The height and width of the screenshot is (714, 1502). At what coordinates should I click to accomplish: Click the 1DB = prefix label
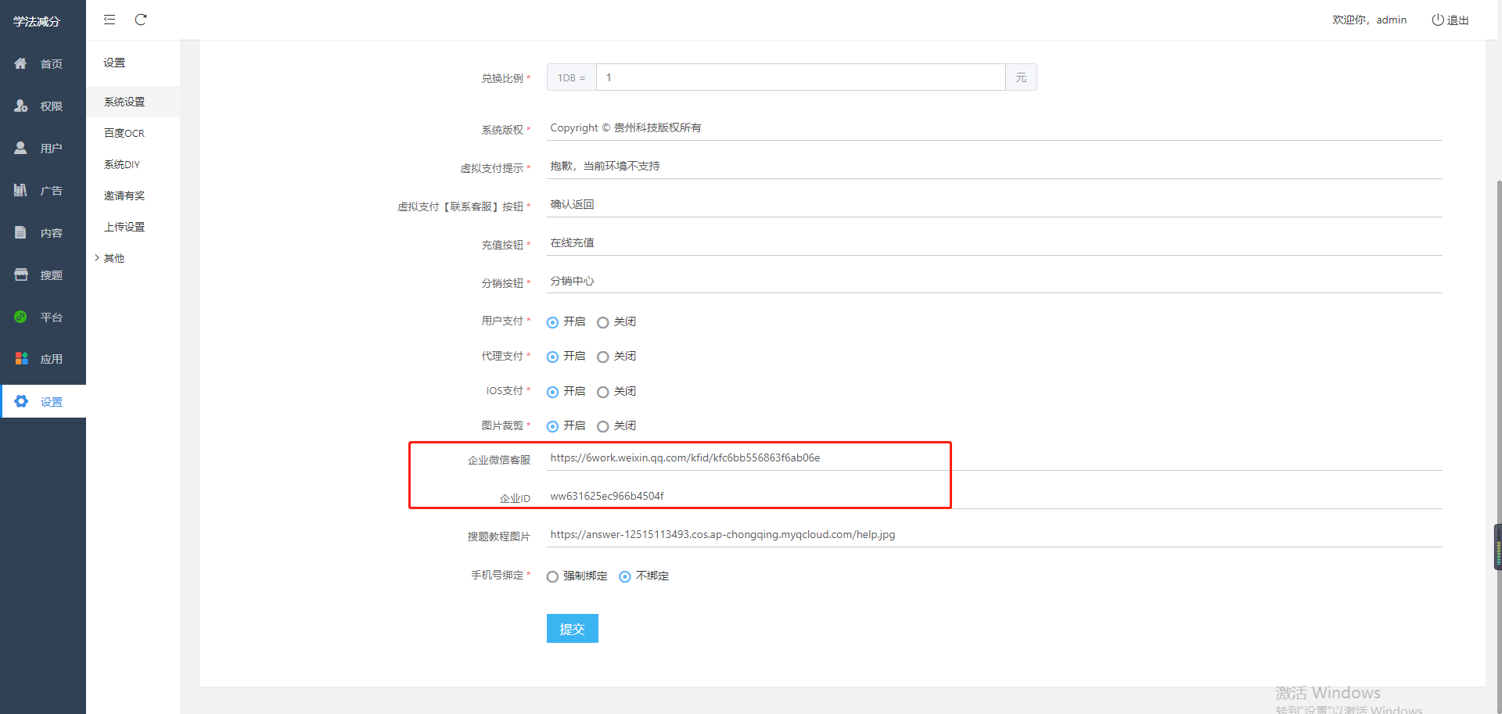coord(572,77)
